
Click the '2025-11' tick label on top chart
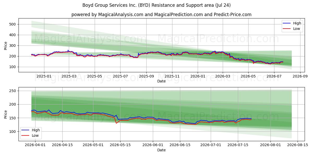(172, 77)
